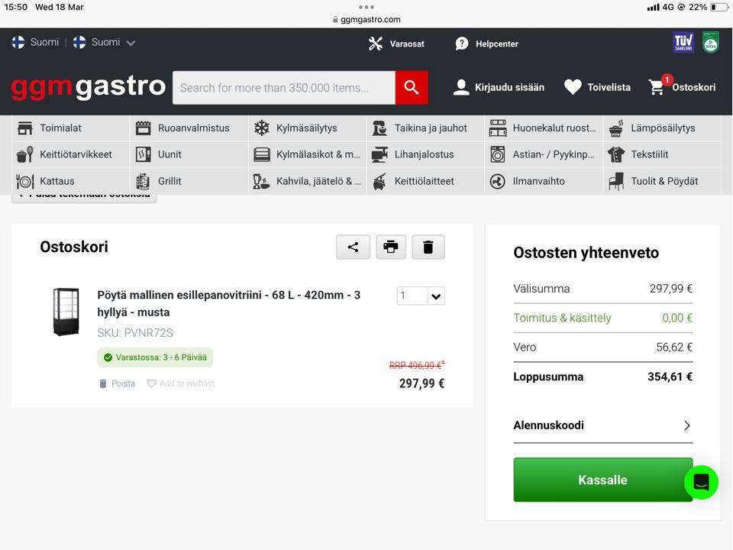Remove the item with the Poista link
Screen dimensions: 733x550
[x=118, y=383]
